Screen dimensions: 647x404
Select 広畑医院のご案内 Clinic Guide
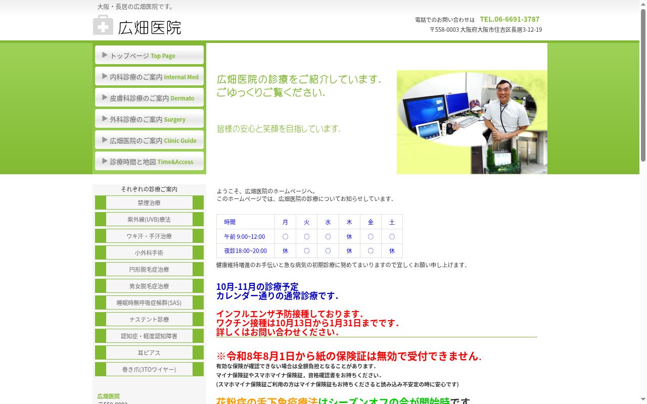click(x=149, y=140)
